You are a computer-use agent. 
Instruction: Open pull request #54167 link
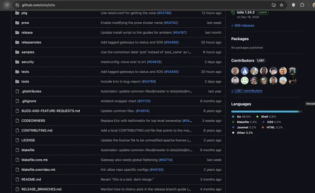180,32
